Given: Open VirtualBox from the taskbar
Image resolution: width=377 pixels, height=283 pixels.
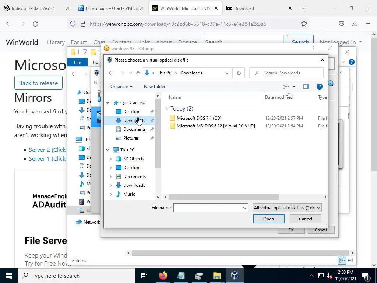Looking at the screenshot, I should [235, 276].
